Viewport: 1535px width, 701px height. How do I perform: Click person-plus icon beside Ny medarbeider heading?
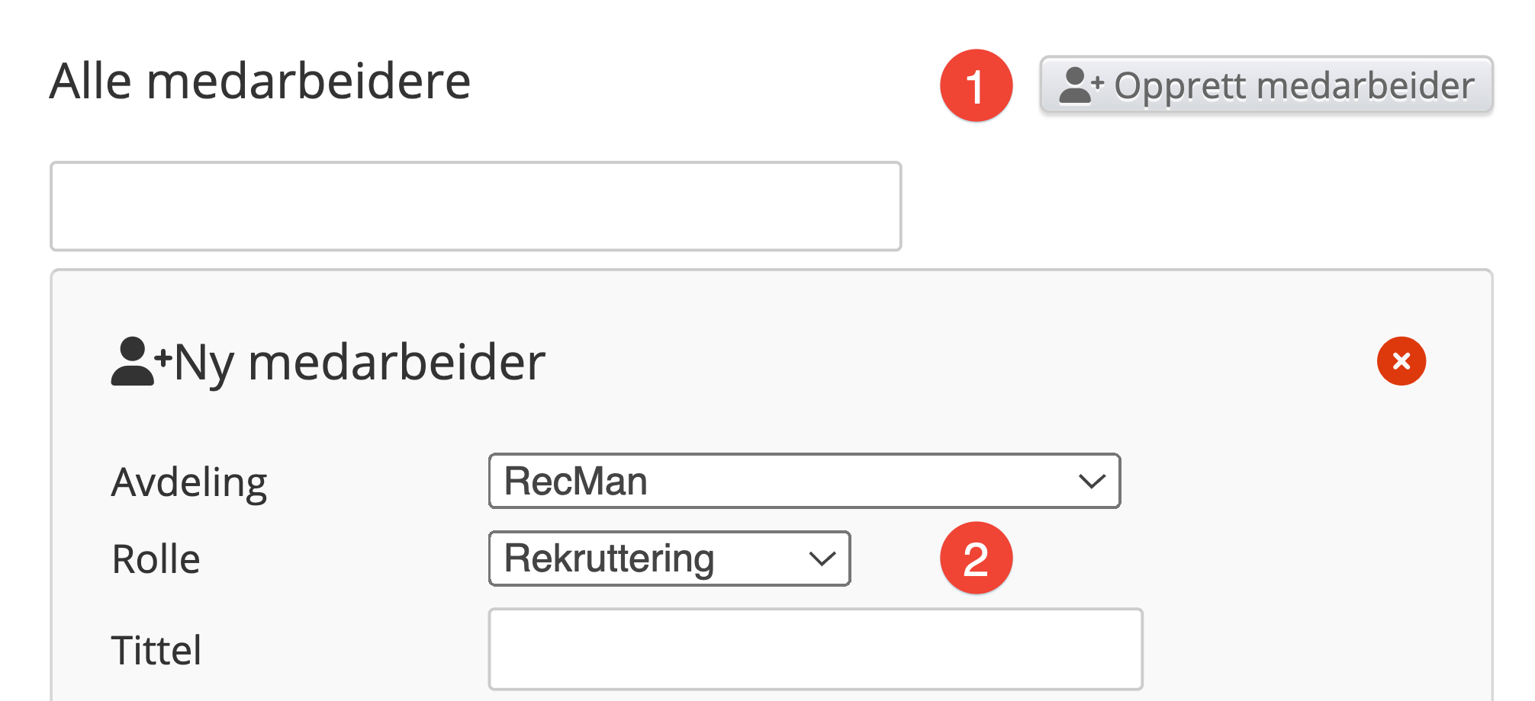(140, 361)
